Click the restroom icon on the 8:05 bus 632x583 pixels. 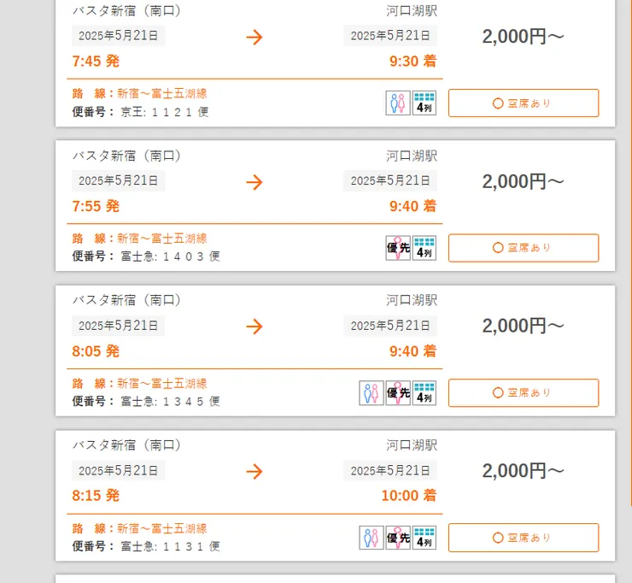(x=372, y=393)
